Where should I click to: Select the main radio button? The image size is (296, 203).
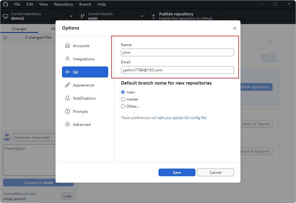[123, 92]
